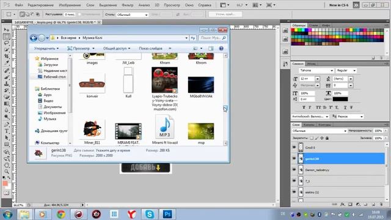Click the Explorer back arrow button
The image size is (391, 220).
34,38
